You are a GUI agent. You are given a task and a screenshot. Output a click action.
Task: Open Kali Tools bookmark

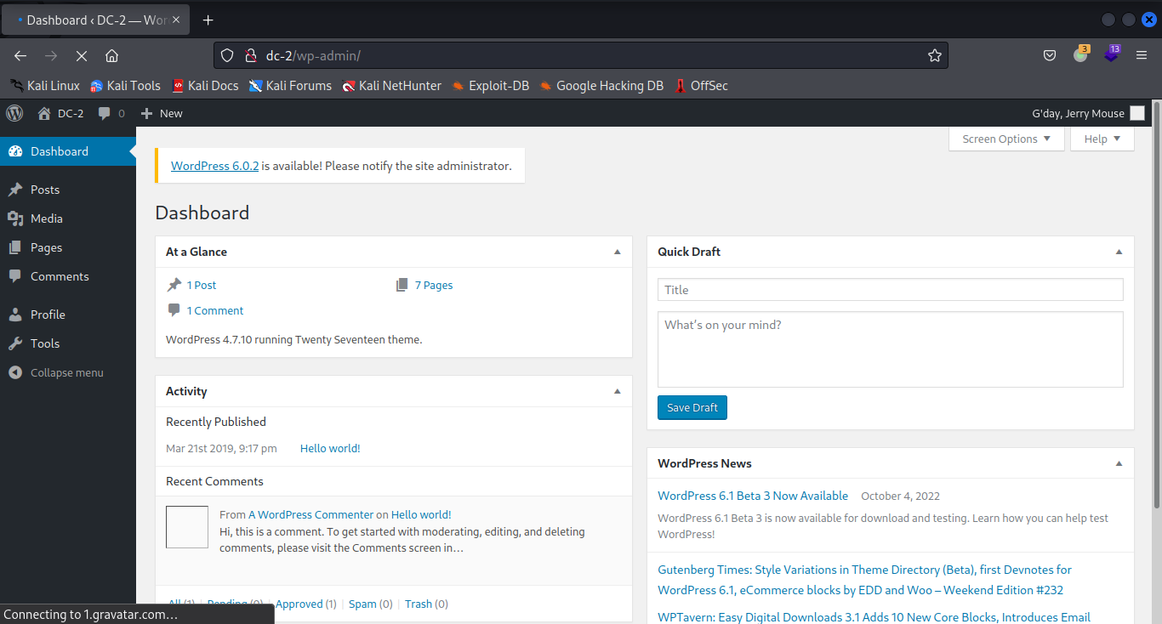pos(125,85)
